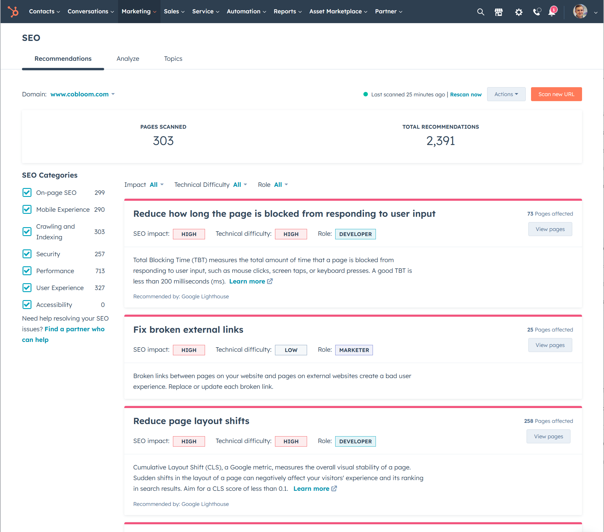
Task: Switch to the Topics tab
Action: click(173, 59)
